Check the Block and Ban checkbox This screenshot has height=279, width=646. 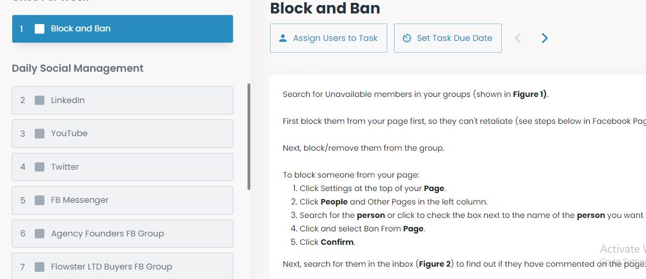[39, 29]
